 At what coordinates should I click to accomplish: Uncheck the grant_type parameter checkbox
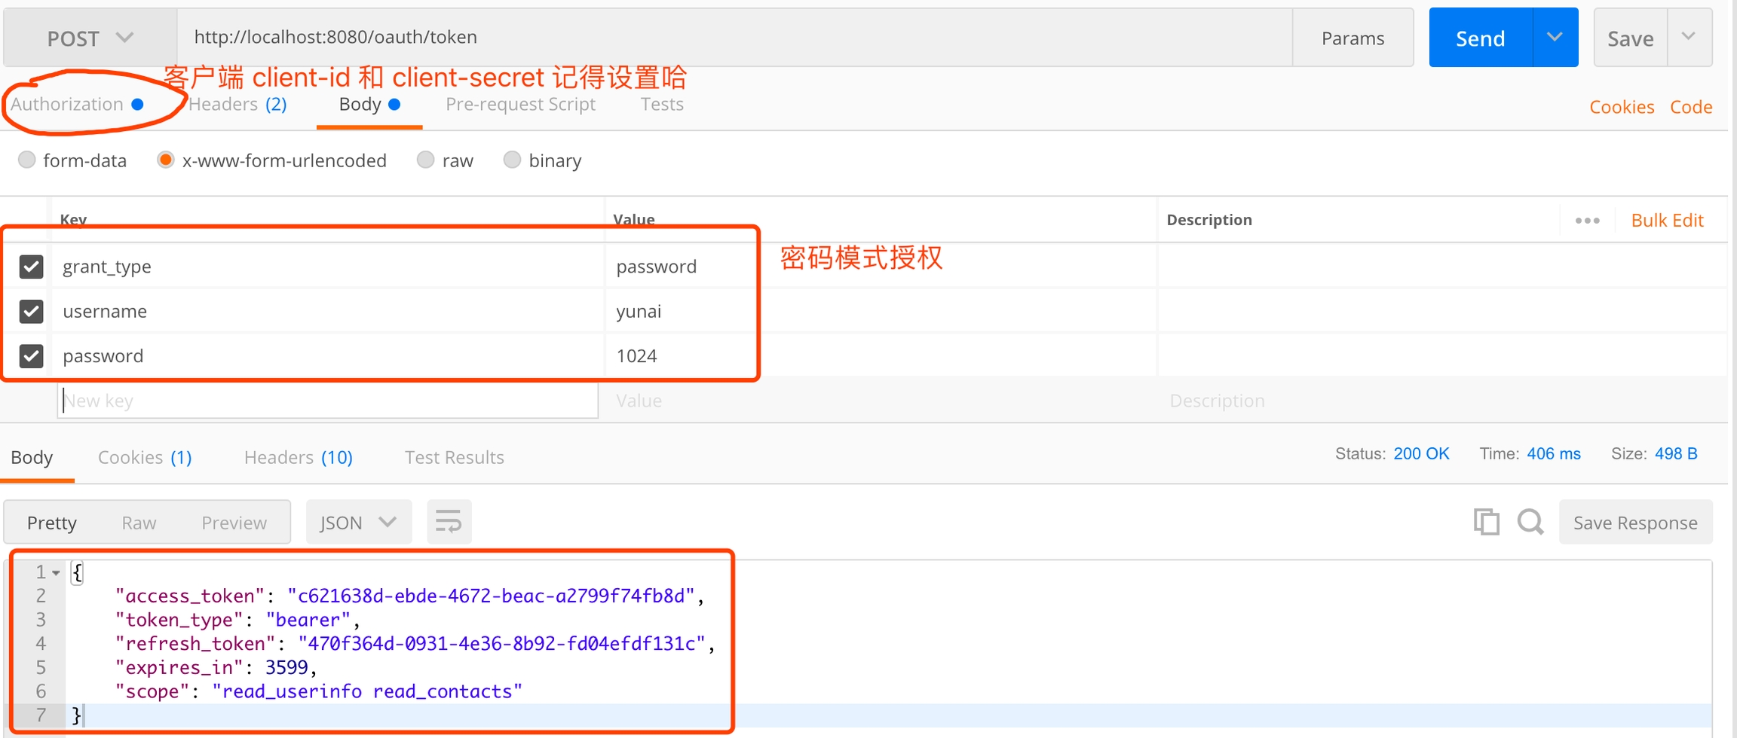[x=31, y=267]
